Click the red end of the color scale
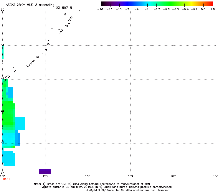This screenshot has width=218, height=192. (x=210, y=4)
